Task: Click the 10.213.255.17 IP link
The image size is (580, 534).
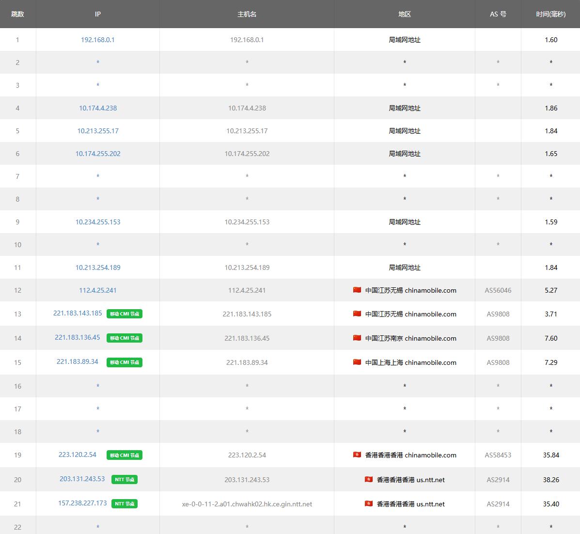Action: (x=98, y=131)
